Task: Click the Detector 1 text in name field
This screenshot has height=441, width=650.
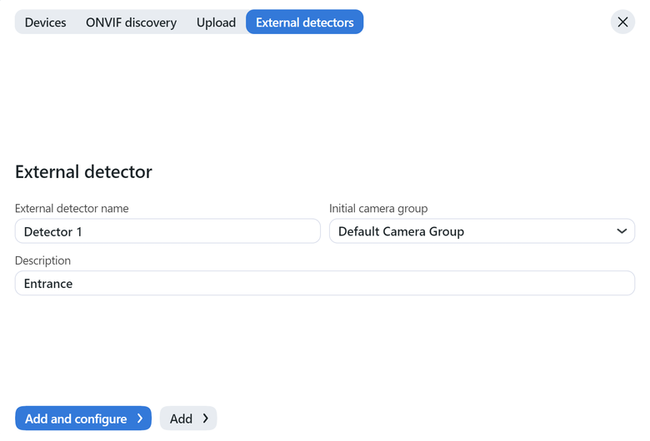Action: (53, 231)
